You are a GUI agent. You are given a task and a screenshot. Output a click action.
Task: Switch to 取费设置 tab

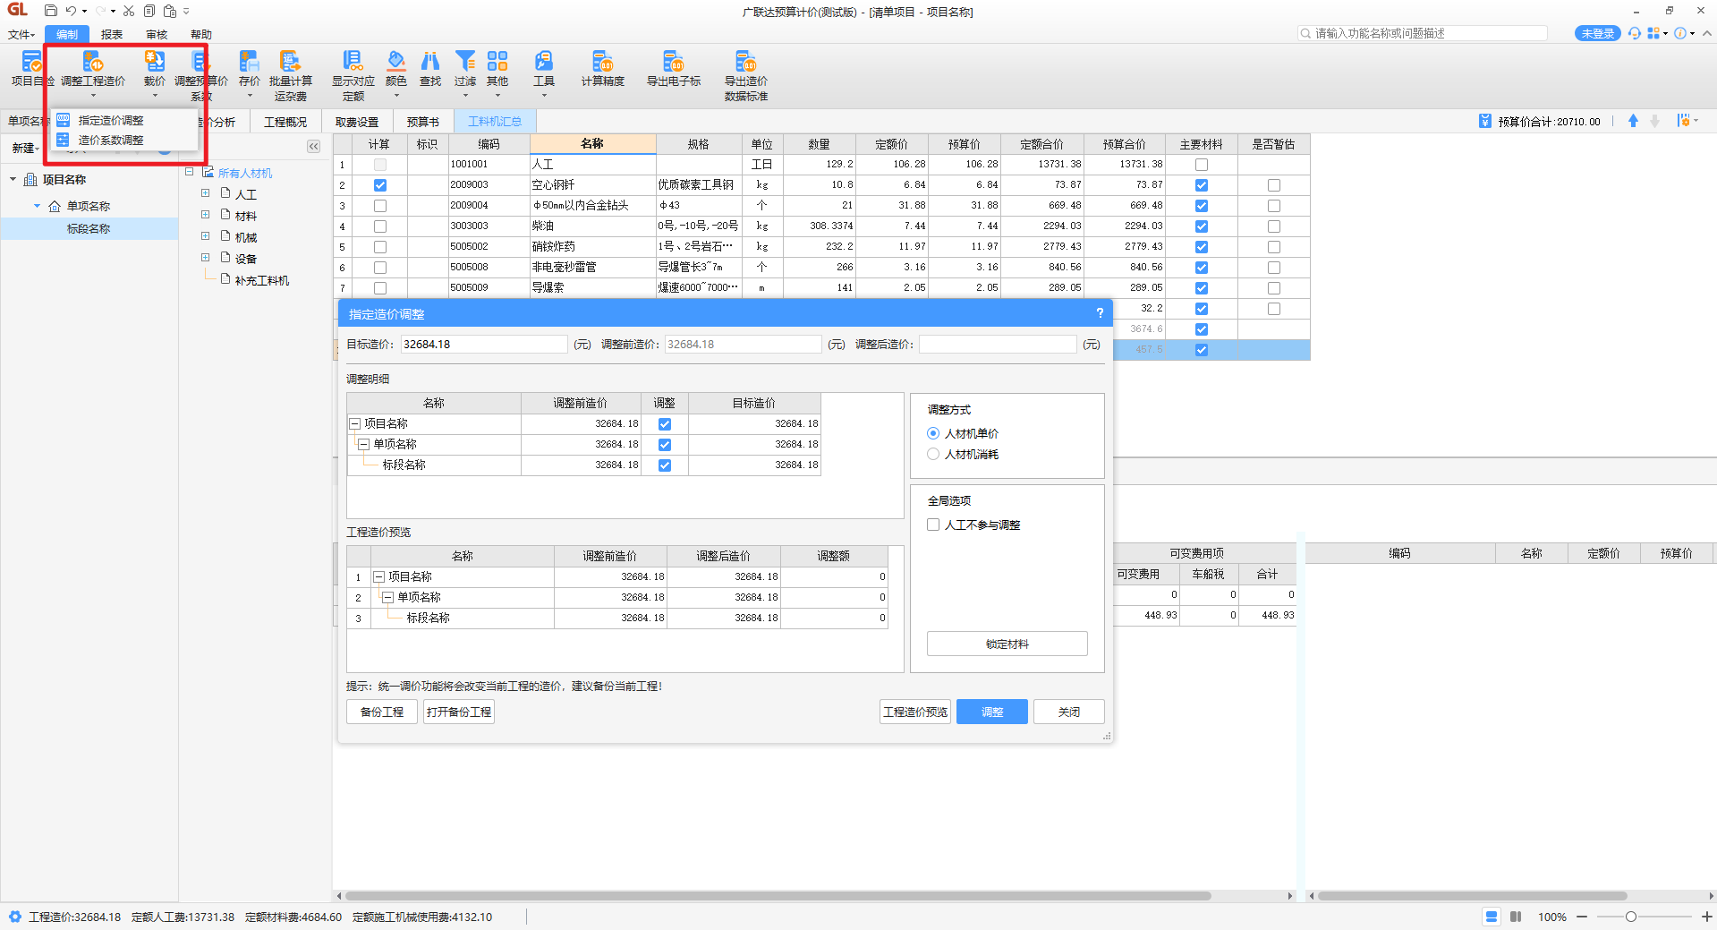357,122
